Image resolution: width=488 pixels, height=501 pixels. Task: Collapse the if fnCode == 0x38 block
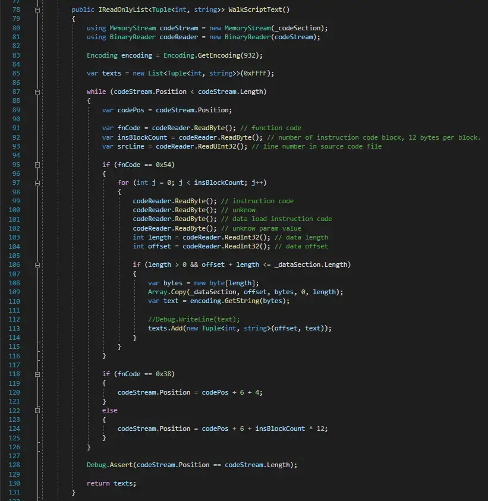[37, 374]
